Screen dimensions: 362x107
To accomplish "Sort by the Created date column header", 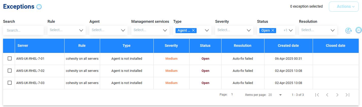I will pos(288,46).
